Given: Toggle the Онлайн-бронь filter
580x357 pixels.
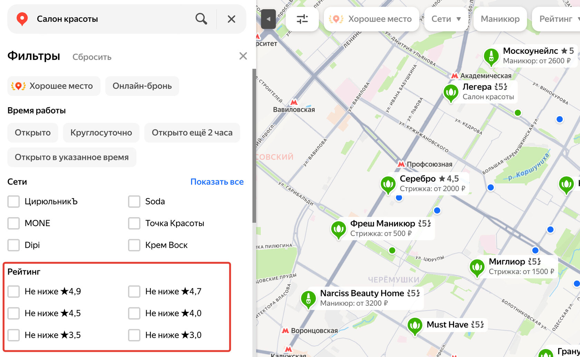Looking at the screenshot, I should pos(142,86).
